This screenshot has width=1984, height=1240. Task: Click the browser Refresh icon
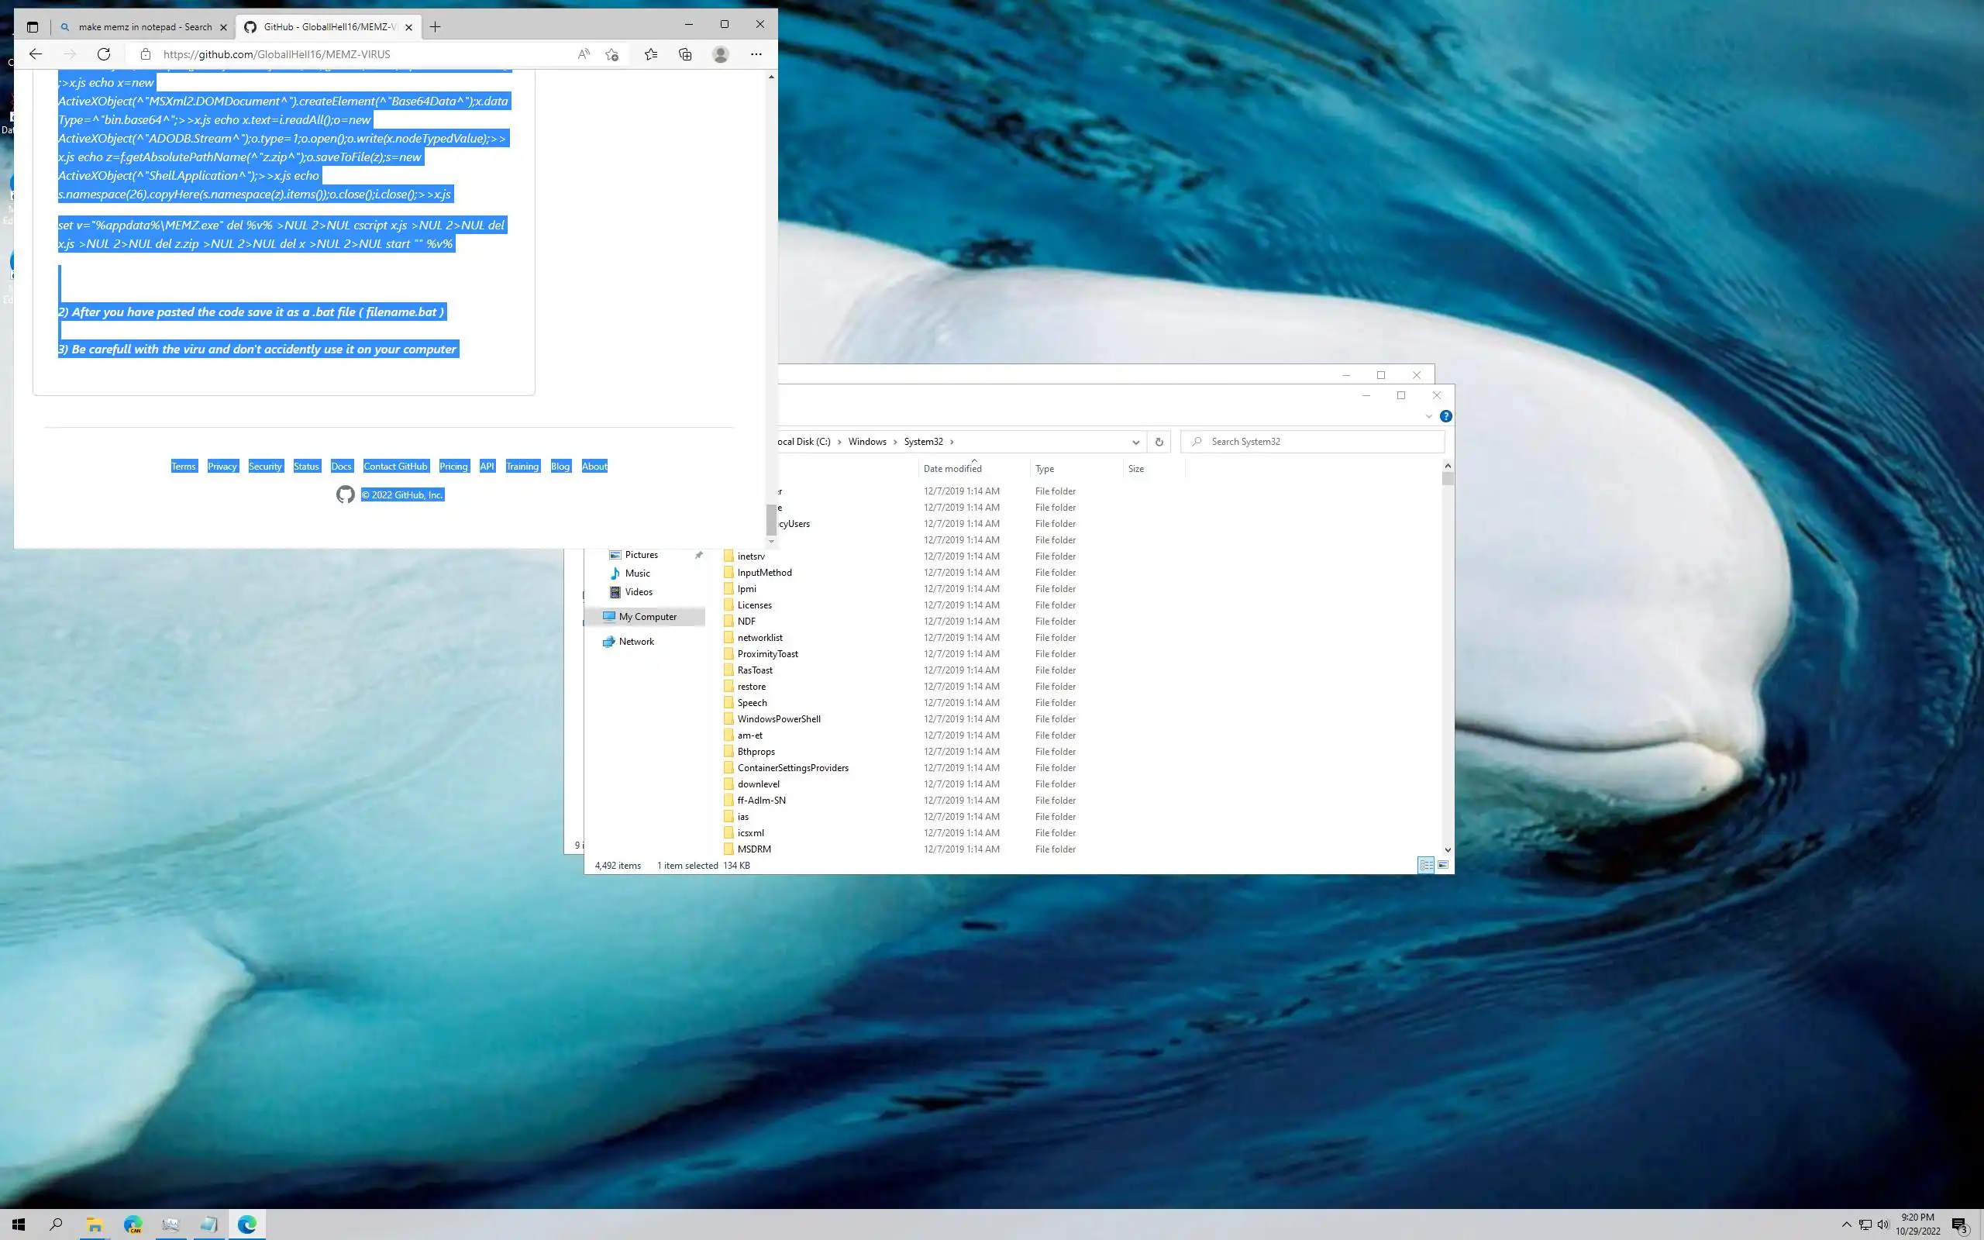pos(103,54)
